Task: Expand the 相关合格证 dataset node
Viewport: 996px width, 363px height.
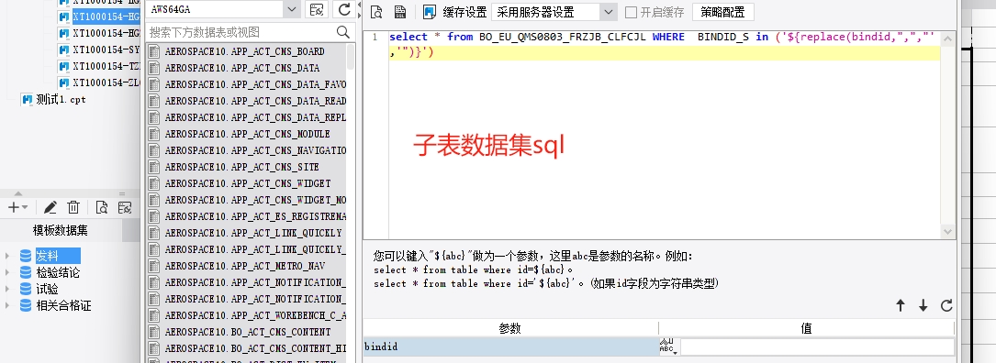Action: pyautogui.click(x=7, y=305)
